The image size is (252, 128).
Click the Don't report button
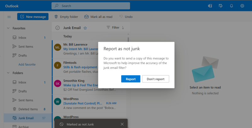pos(155,79)
